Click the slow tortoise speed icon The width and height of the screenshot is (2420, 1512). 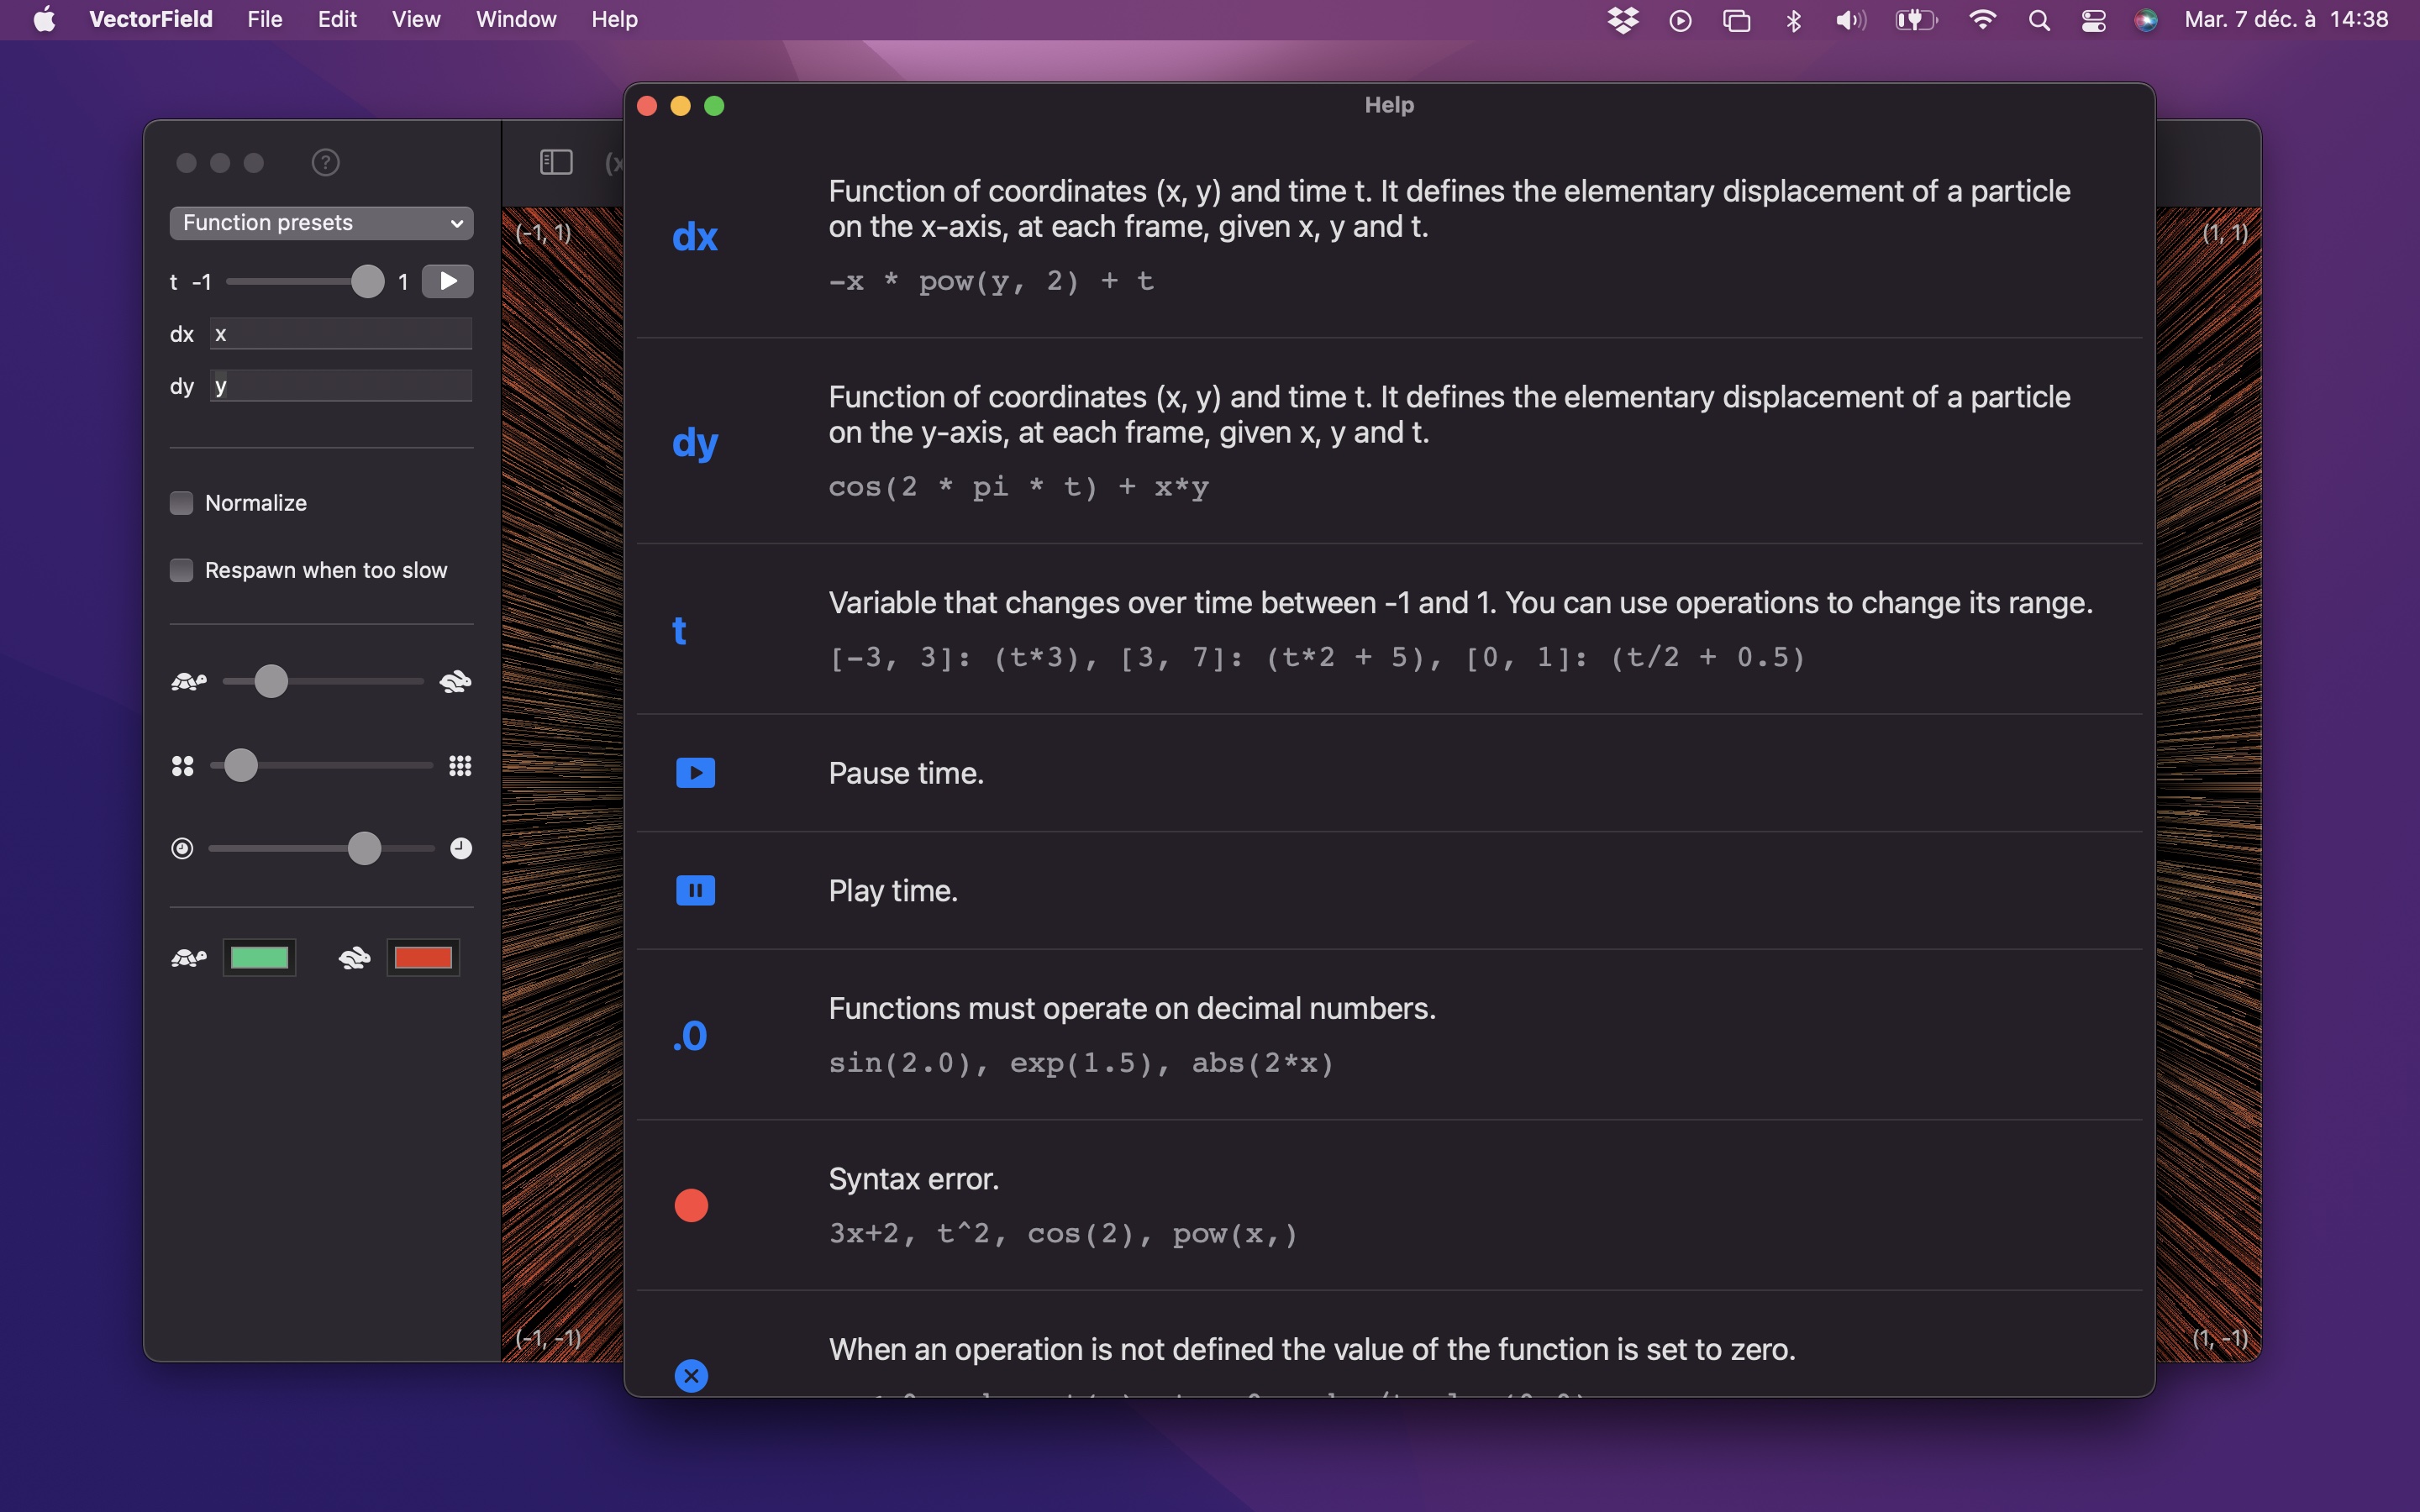188,682
